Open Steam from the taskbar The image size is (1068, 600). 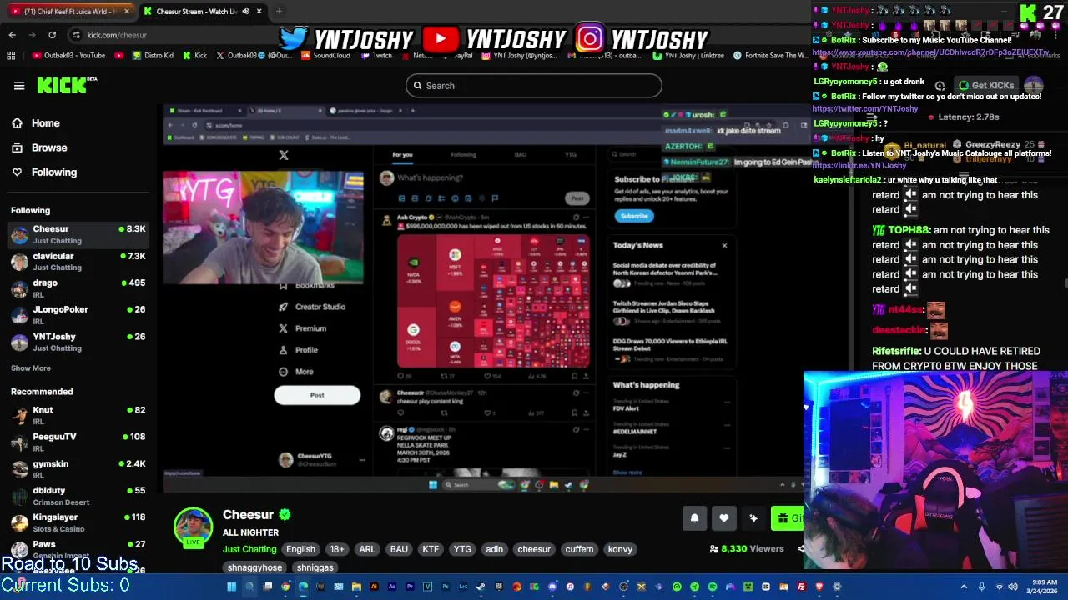point(481,587)
